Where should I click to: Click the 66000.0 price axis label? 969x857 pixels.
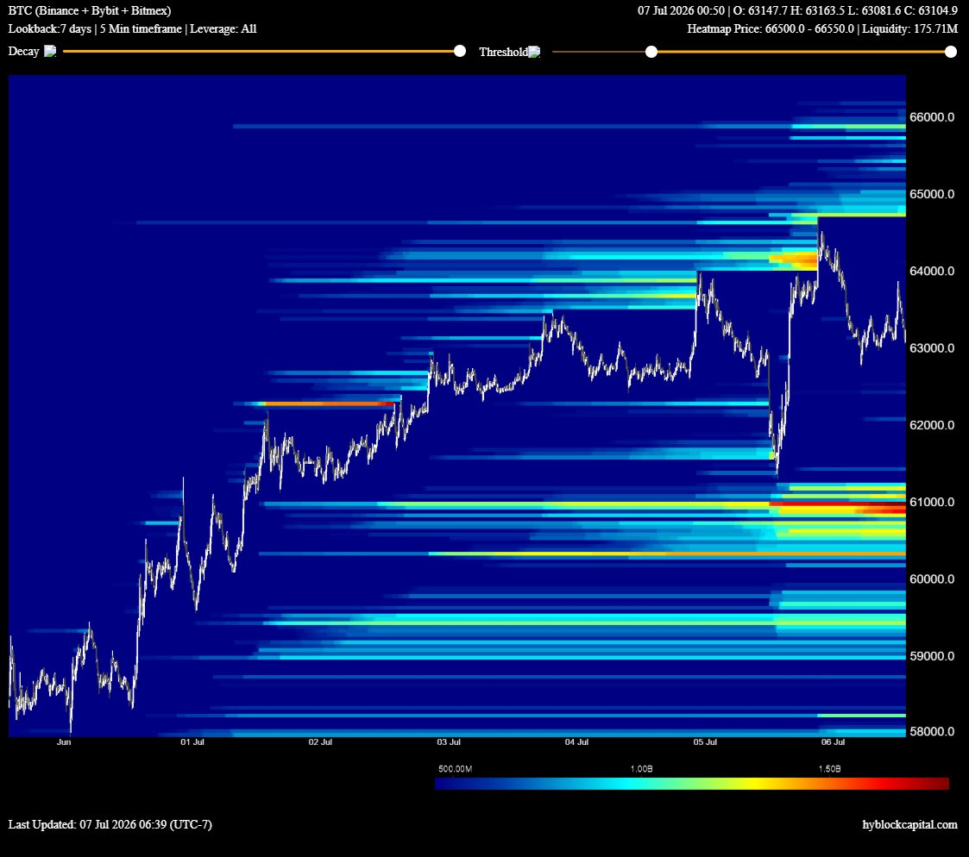click(932, 116)
